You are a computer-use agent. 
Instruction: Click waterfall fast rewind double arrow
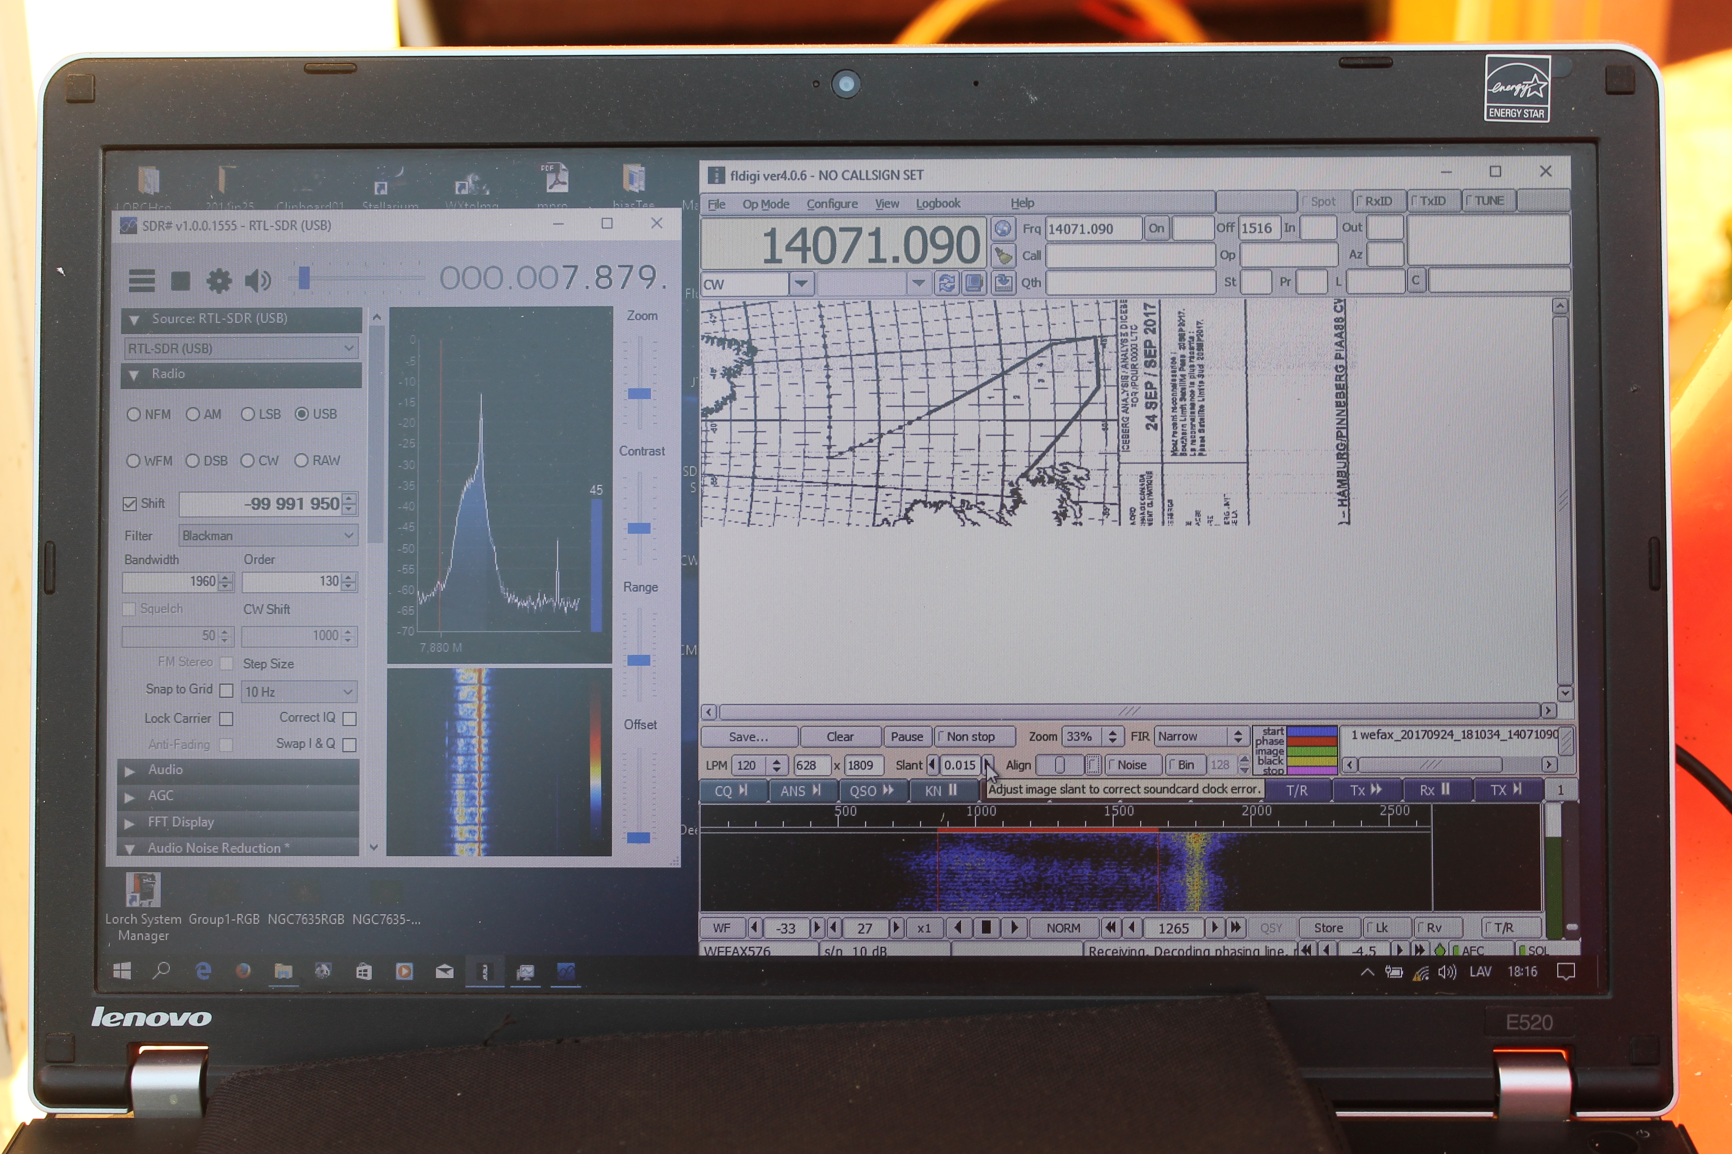1110,927
